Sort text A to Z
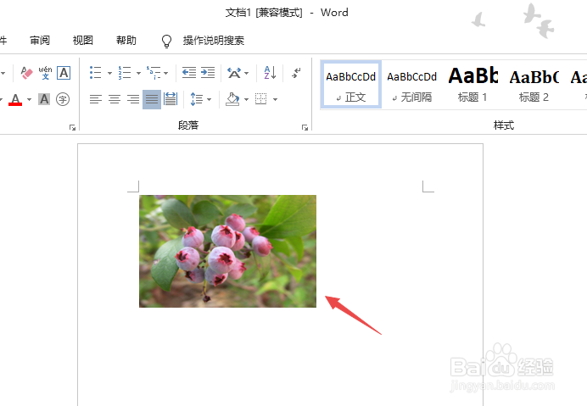The image size is (587, 406). point(270,73)
